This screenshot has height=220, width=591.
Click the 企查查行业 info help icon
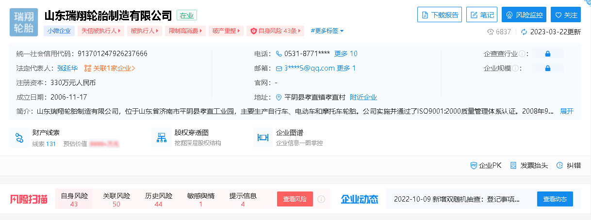[522, 54]
